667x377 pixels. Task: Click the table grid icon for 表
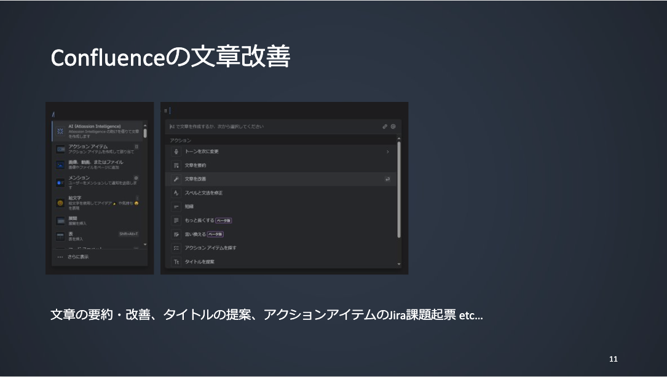click(x=60, y=236)
